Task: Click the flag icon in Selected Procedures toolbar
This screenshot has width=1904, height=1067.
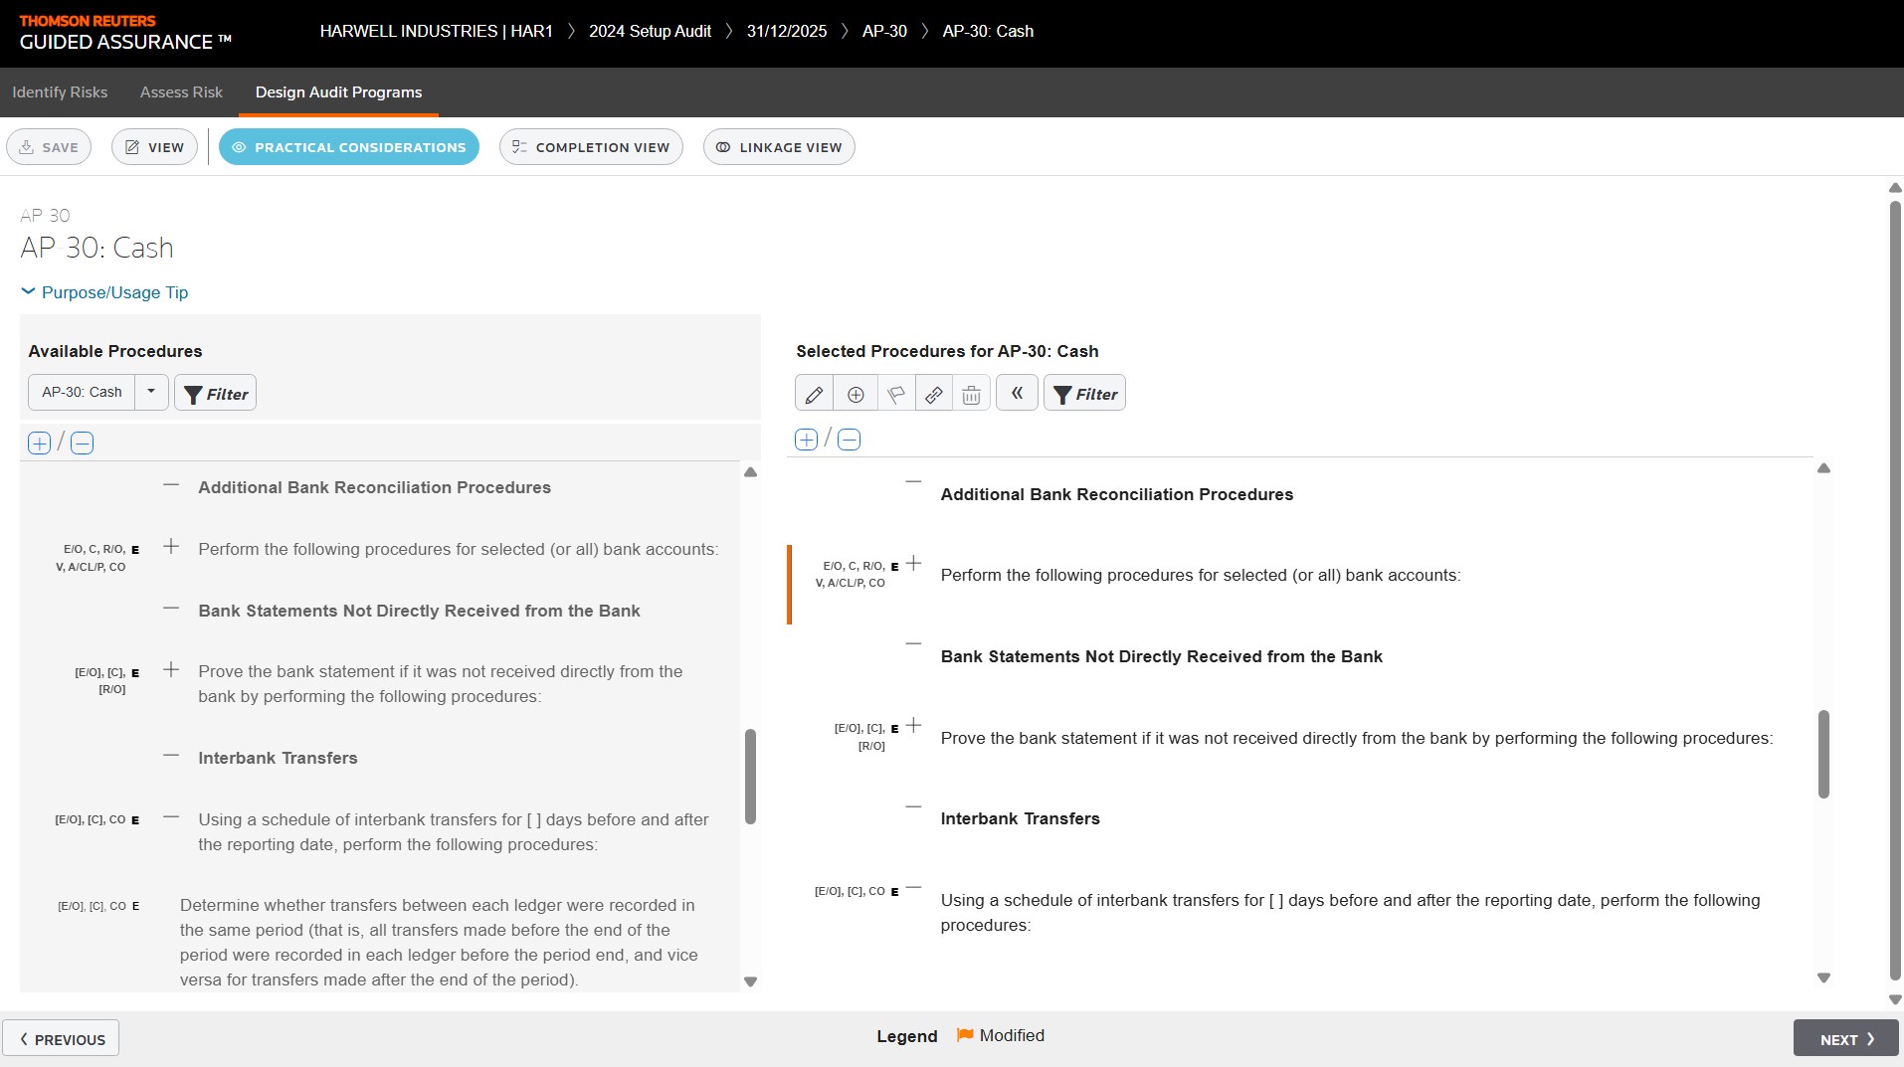Action: point(895,394)
